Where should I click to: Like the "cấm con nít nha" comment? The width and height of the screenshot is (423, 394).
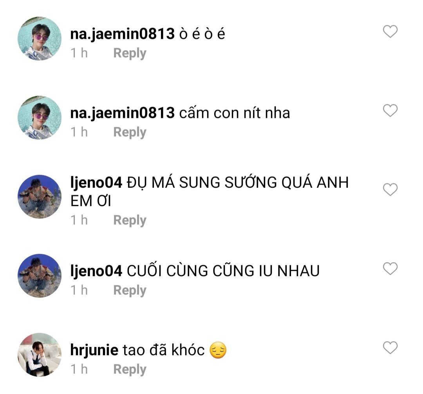click(390, 111)
